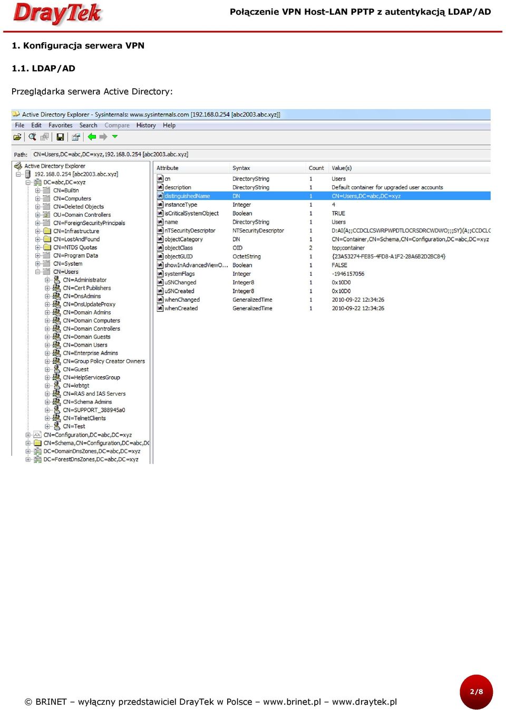Open the File menu
Image resolution: width=506 pixels, height=710 pixels.
[x=20, y=126]
